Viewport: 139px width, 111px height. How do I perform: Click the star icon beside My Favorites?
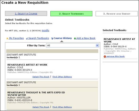coord(7,38)
